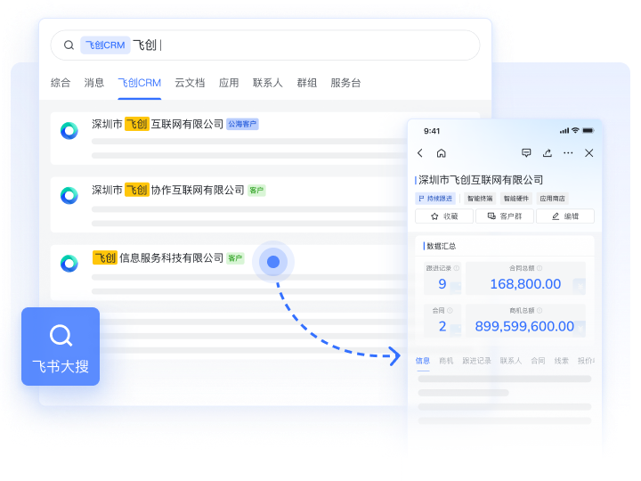Click the 合同 count value 2

442,326
